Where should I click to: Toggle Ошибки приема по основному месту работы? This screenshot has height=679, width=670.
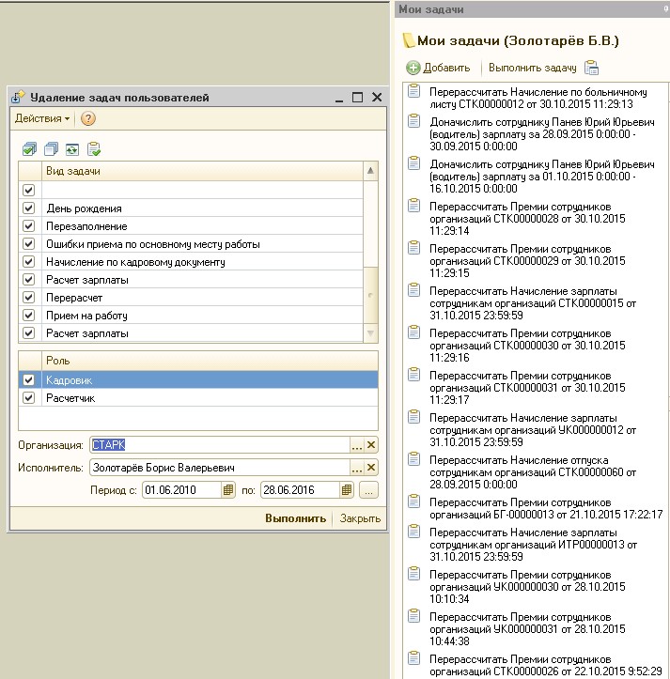pos(28,244)
